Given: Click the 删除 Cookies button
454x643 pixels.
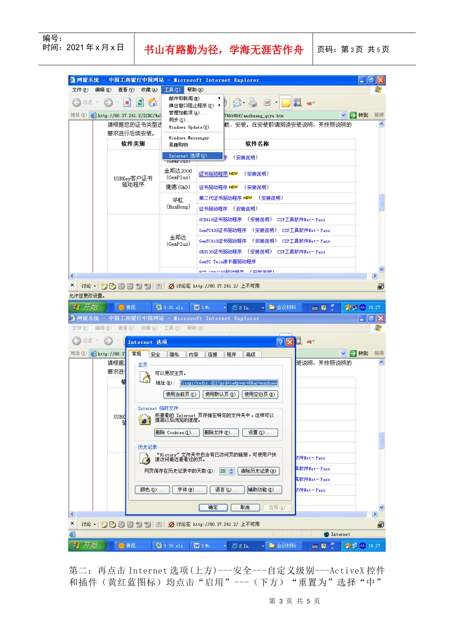Looking at the screenshot, I should (176, 433).
